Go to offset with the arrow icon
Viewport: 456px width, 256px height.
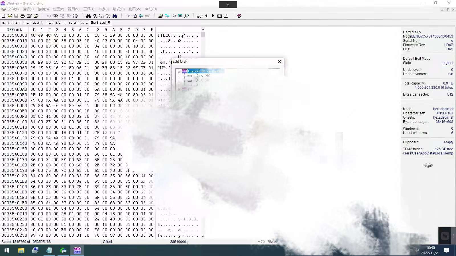tap(128, 16)
